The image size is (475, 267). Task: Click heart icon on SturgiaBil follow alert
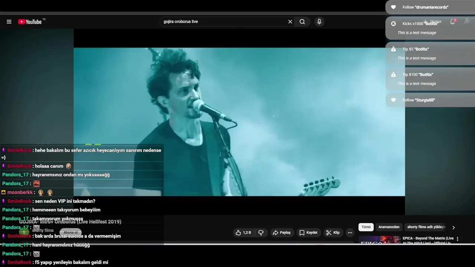point(393,100)
